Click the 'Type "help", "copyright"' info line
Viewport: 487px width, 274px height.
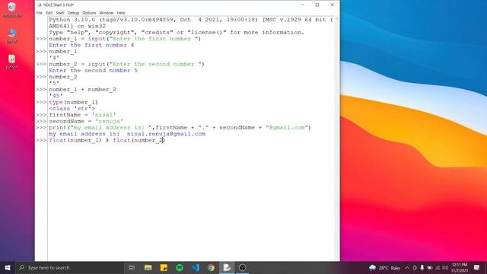coord(177,32)
